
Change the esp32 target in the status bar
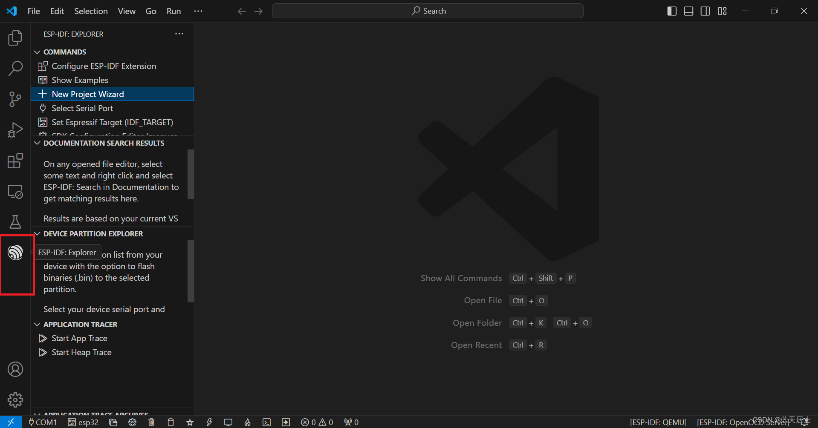pyautogui.click(x=83, y=422)
